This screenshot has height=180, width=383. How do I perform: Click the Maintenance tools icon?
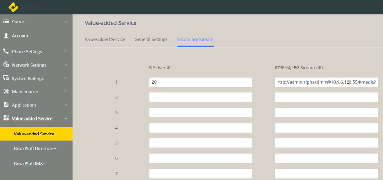tap(6, 91)
